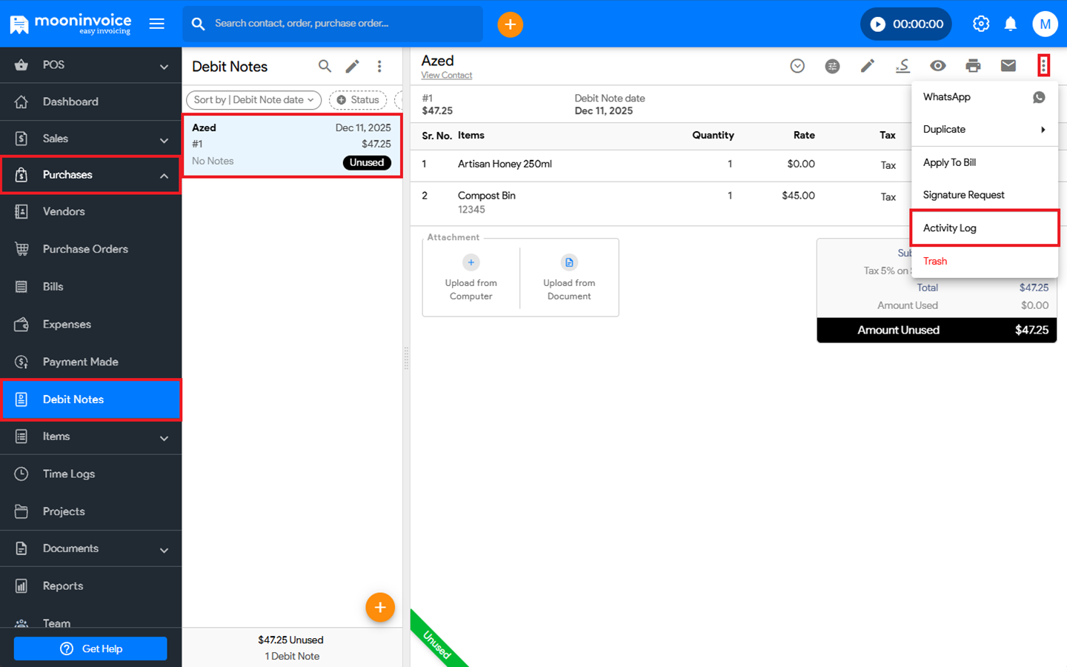Choose Apply To Bill menu option

pos(949,162)
